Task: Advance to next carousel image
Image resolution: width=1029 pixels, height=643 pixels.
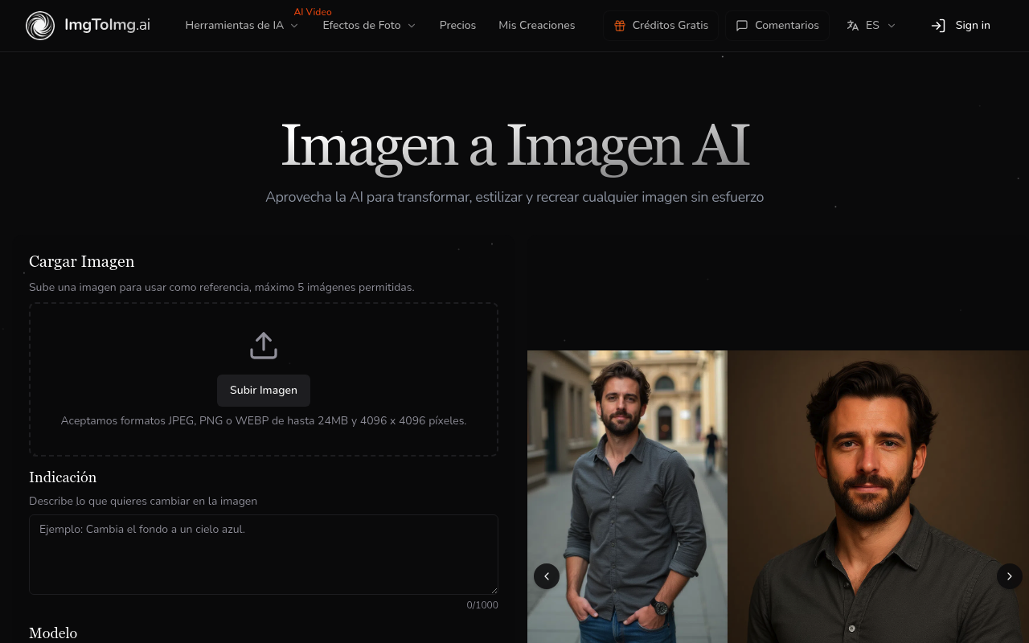Action: click(1009, 576)
